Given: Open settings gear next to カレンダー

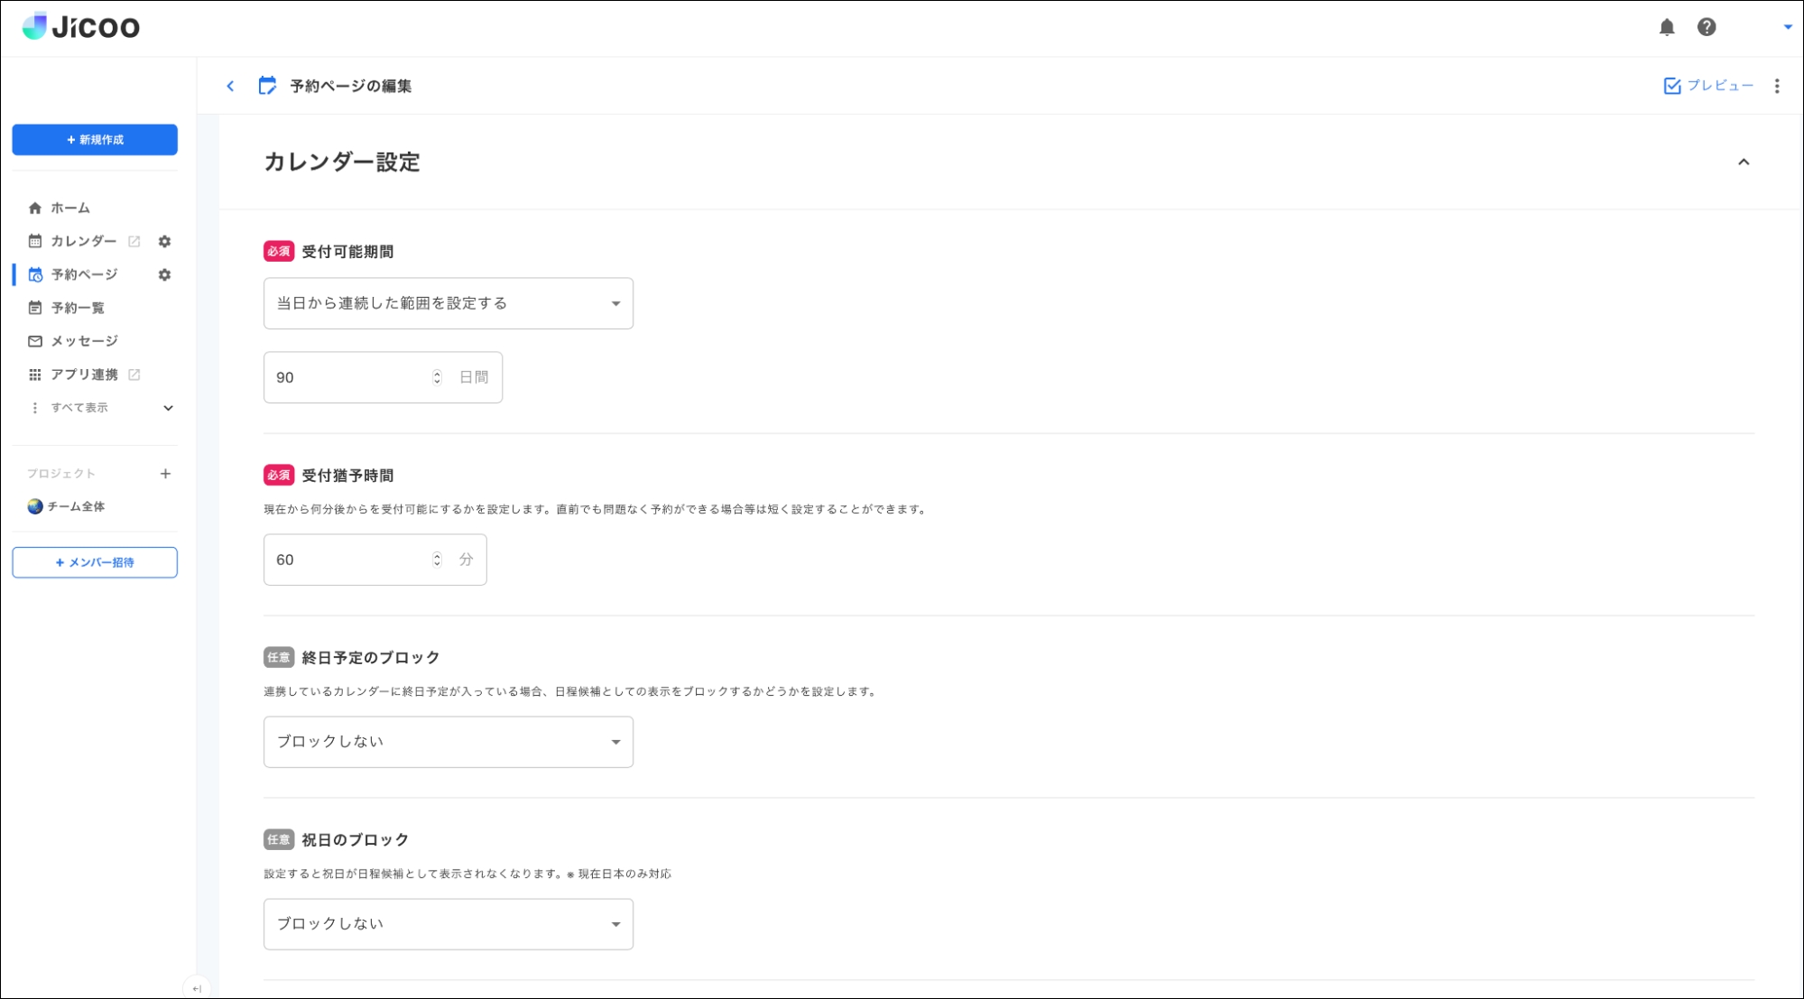Looking at the screenshot, I should (165, 241).
